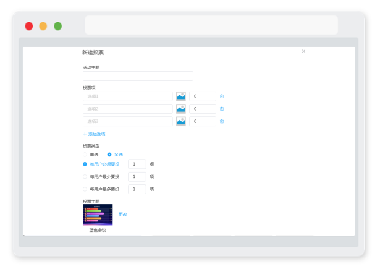The image size is (380, 269).
Task: Click the red window close dot
Action: (29, 26)
